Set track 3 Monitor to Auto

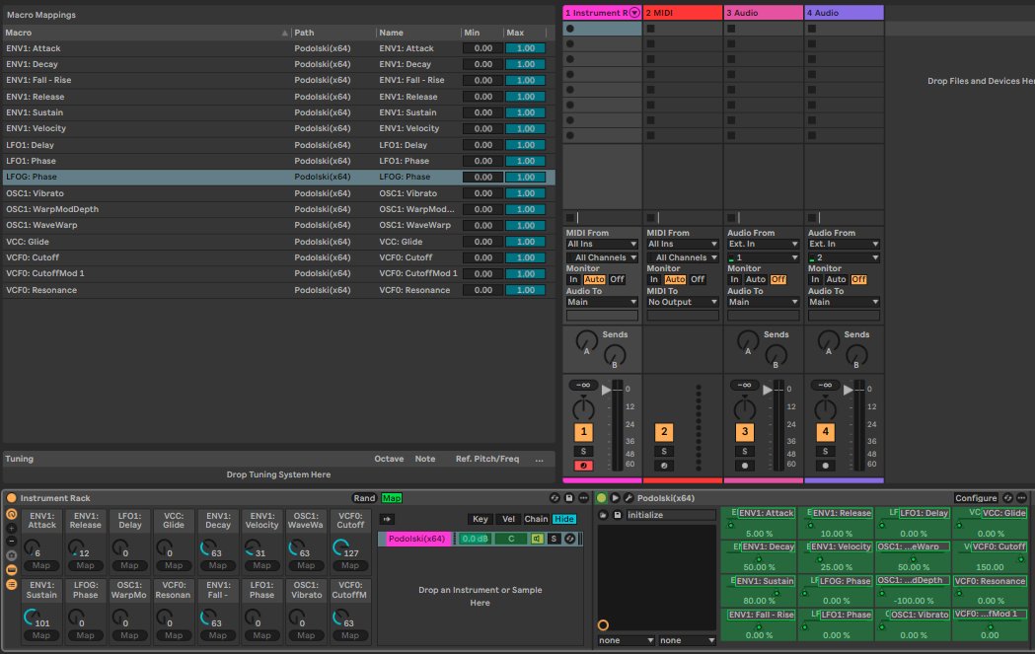point(756,280)
